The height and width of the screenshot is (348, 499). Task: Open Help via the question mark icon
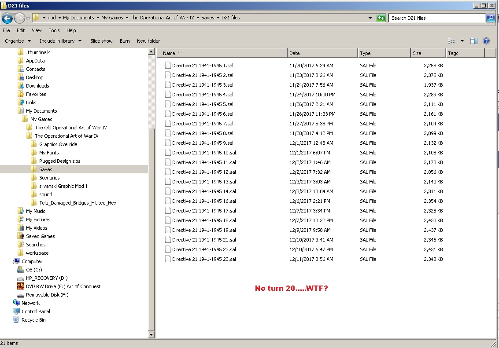pos(486,40)
